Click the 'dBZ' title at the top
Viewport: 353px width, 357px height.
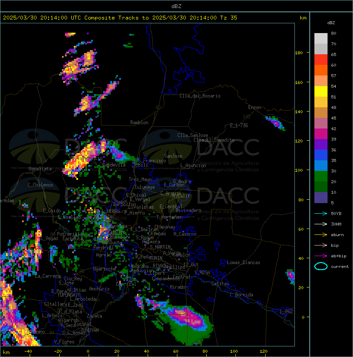point(176,6)
